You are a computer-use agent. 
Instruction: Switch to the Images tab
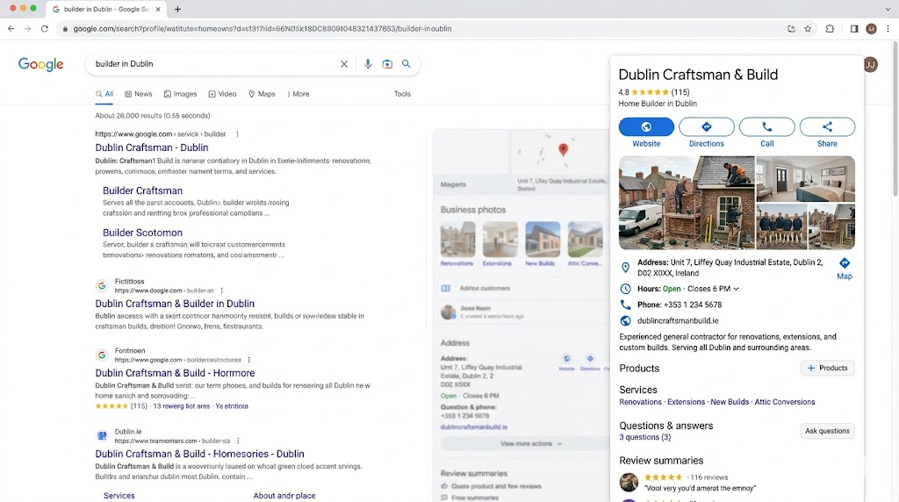click(180, 94)
